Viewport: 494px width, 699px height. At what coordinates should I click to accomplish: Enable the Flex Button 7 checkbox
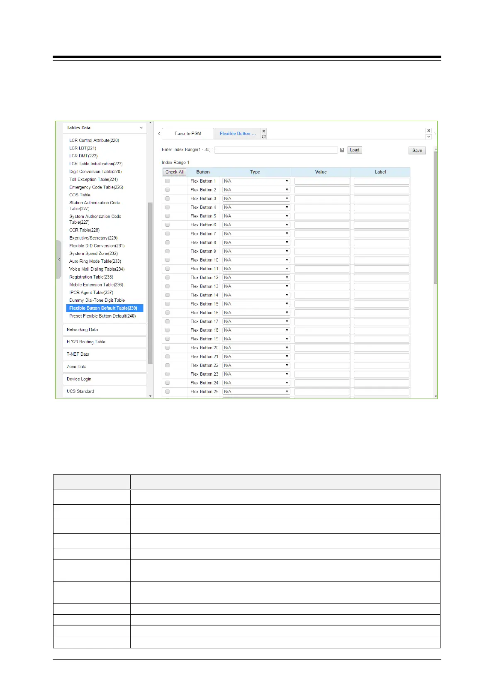tap(168, 234)
